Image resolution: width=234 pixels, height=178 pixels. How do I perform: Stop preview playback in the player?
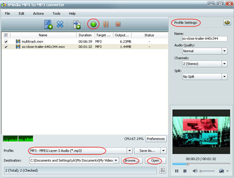tap(185, 171)
